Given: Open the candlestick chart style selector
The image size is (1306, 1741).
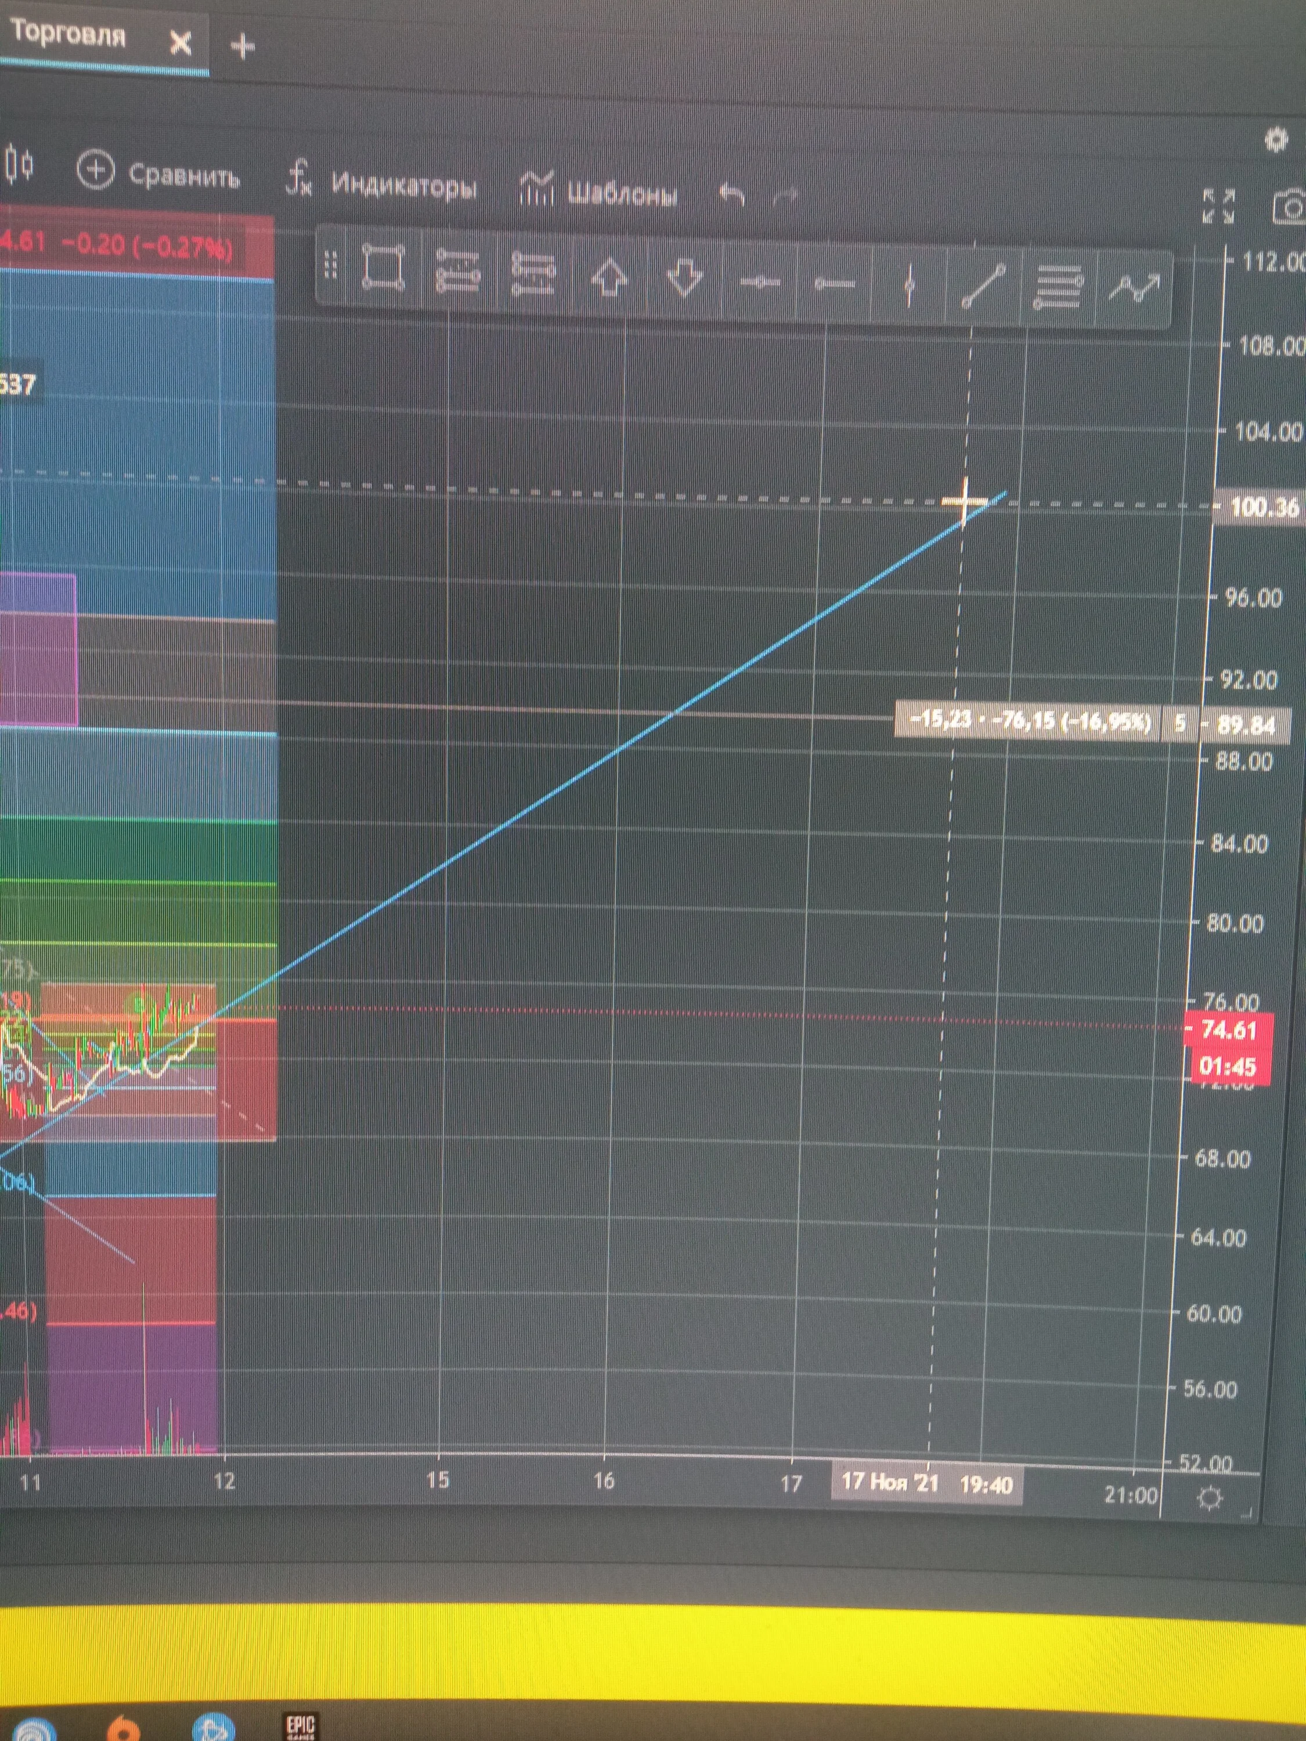Looking at the screenshot, I should click(x=20, y=166).
